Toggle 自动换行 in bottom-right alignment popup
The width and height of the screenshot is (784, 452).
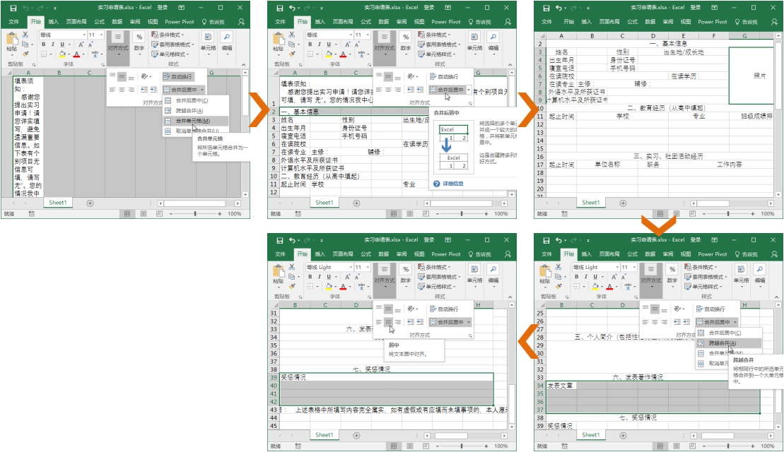point(710,309)
